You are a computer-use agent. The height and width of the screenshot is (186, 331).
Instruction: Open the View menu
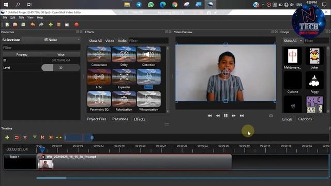click(31, 18)
